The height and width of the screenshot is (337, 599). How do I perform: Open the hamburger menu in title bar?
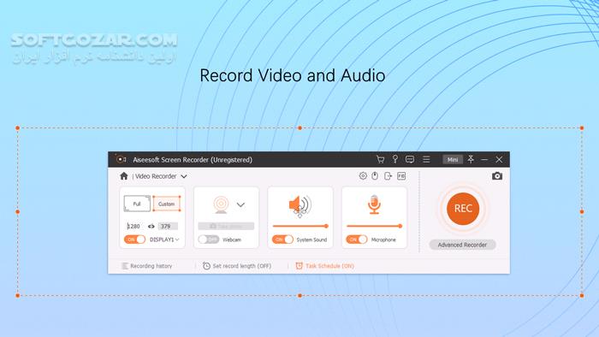426,159
